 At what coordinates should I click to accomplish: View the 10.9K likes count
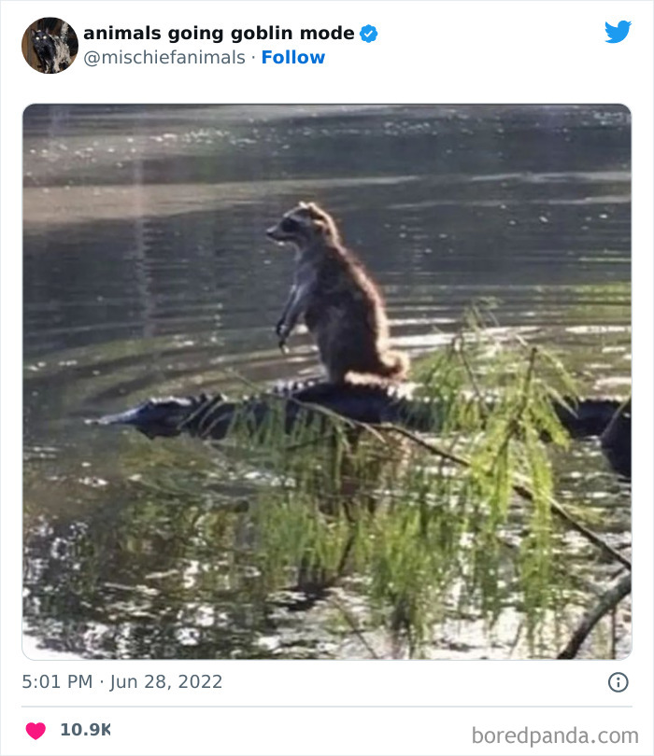pos(85,730)
